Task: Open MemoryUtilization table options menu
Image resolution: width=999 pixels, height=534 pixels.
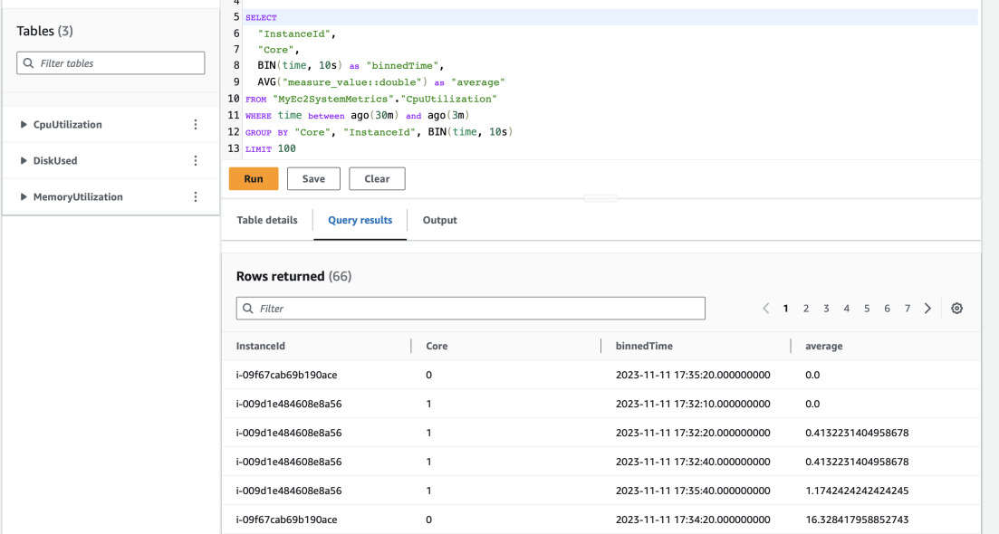Action: (x=196, y=196)
